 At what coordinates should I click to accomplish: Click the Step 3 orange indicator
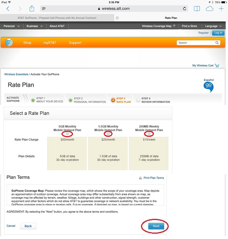[113, 100]
